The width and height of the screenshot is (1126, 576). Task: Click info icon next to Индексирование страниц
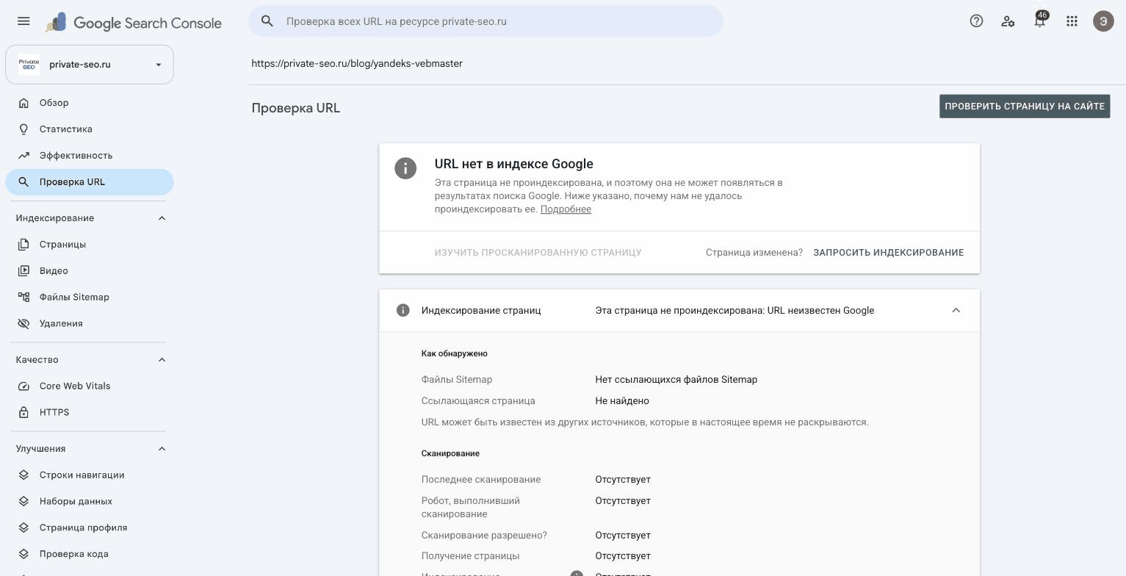pyautogui.click(x=403, y=310)
